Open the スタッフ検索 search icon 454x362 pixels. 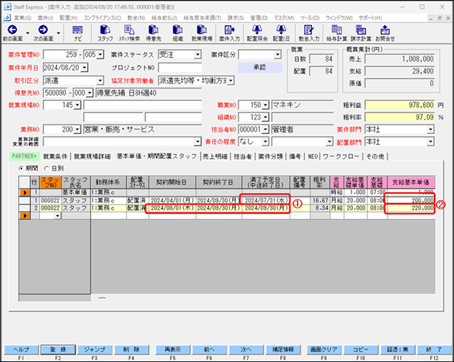pos(129,30)
